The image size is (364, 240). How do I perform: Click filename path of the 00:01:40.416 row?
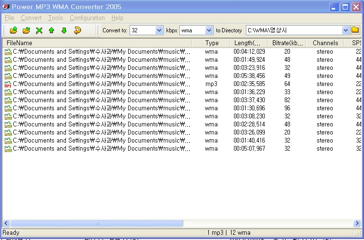[102, 141]
